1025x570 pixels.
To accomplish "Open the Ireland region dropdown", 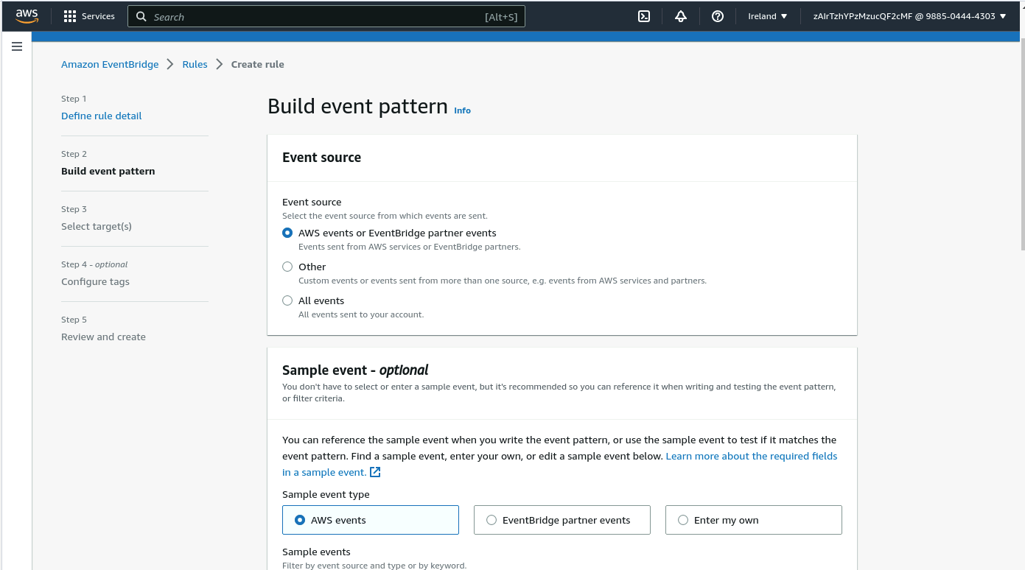I will coord(767,16).
